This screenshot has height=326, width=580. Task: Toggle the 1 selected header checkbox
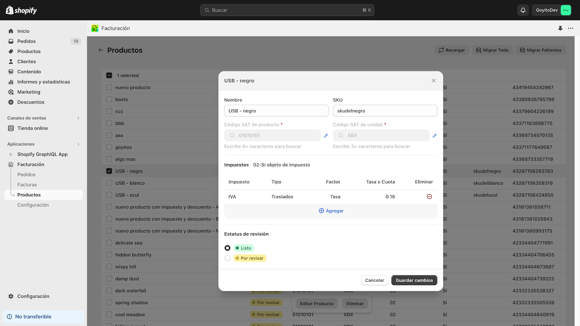click(x=109, y=75)
